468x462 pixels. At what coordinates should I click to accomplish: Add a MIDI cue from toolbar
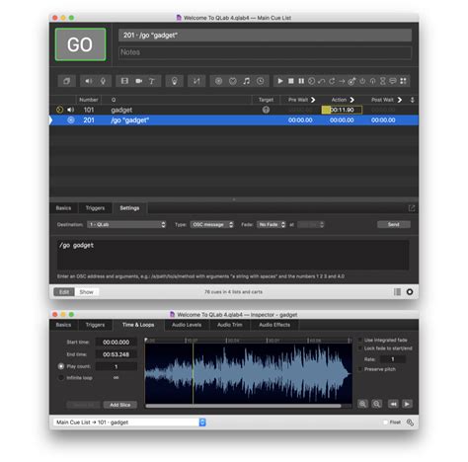(233, 81)
